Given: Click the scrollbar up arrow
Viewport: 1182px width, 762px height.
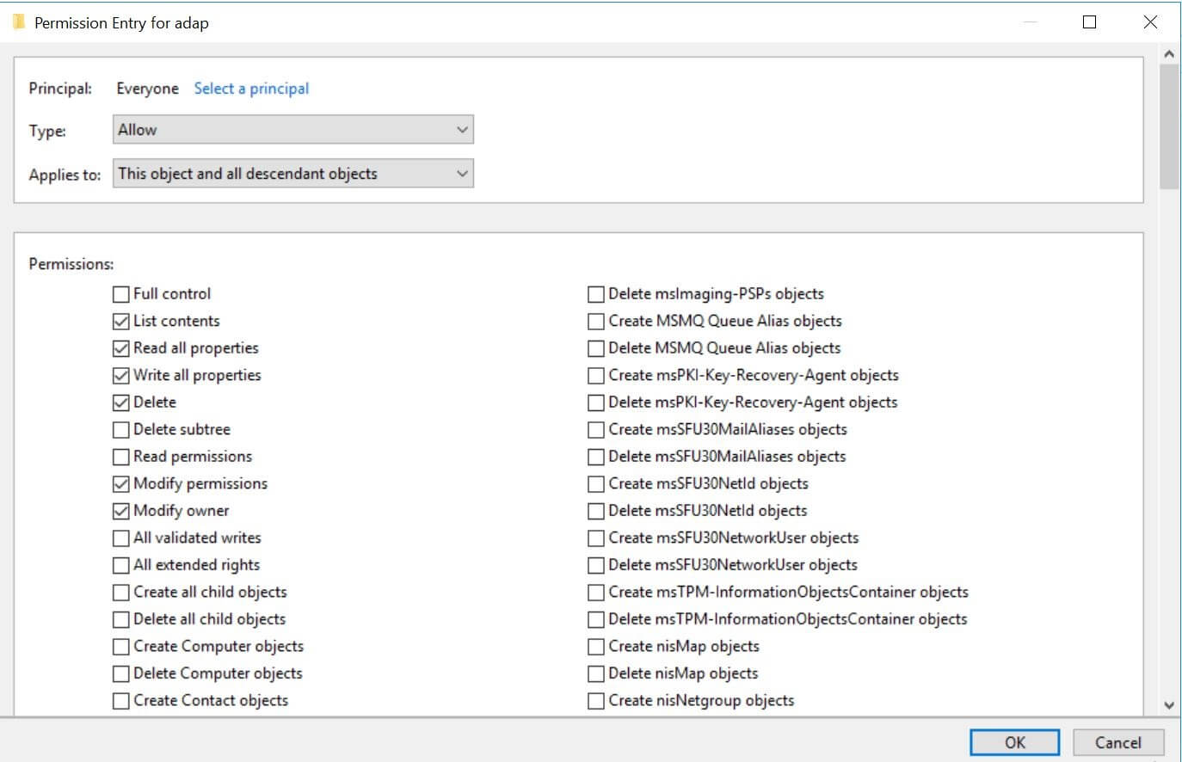Looking at the screenshot, I should [1169, 54].
